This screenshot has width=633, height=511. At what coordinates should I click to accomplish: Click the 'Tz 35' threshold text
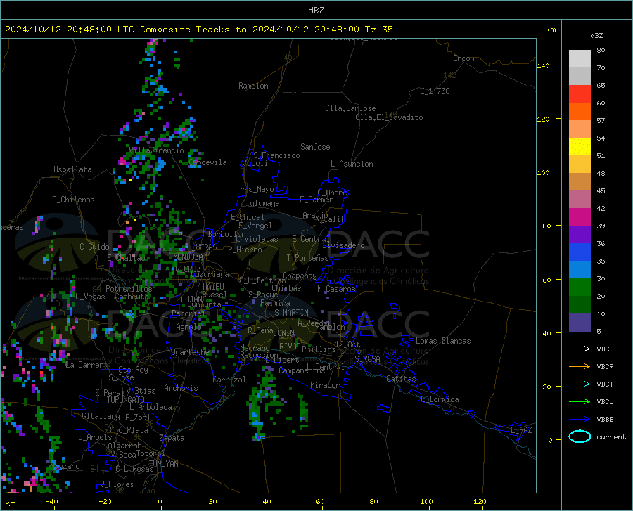click(x=379, y=30)
